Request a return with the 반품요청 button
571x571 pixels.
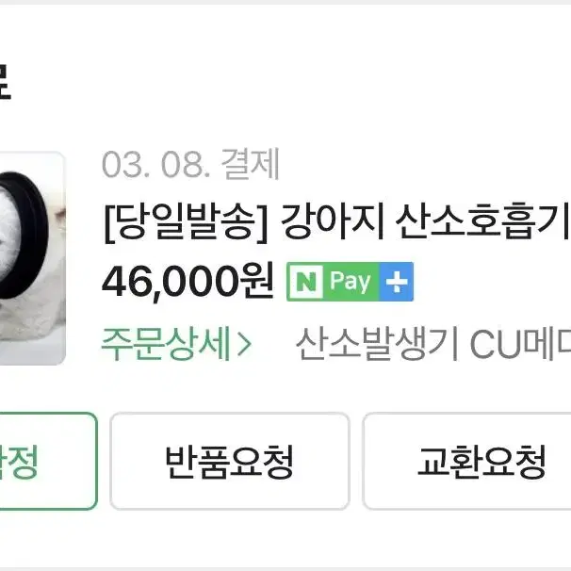tap(229, 461)
